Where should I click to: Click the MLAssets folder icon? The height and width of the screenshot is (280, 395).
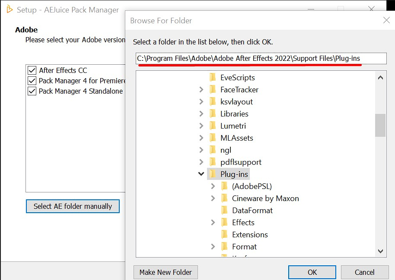click(x=213, y=138)
